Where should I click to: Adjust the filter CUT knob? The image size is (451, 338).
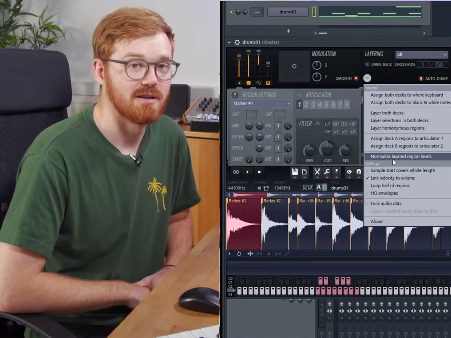[x=327, y=149]
